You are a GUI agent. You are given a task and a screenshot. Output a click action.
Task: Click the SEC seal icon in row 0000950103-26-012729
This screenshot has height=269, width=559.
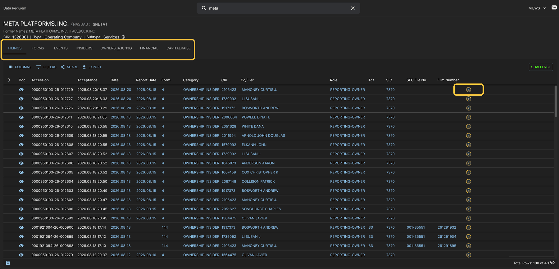coord(469,90)
